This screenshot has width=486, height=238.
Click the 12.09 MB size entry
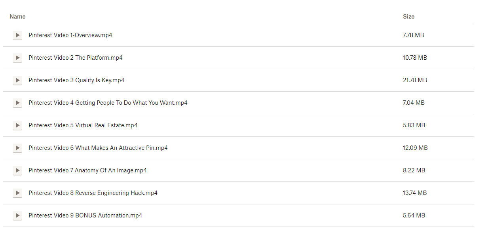(415, 148)
